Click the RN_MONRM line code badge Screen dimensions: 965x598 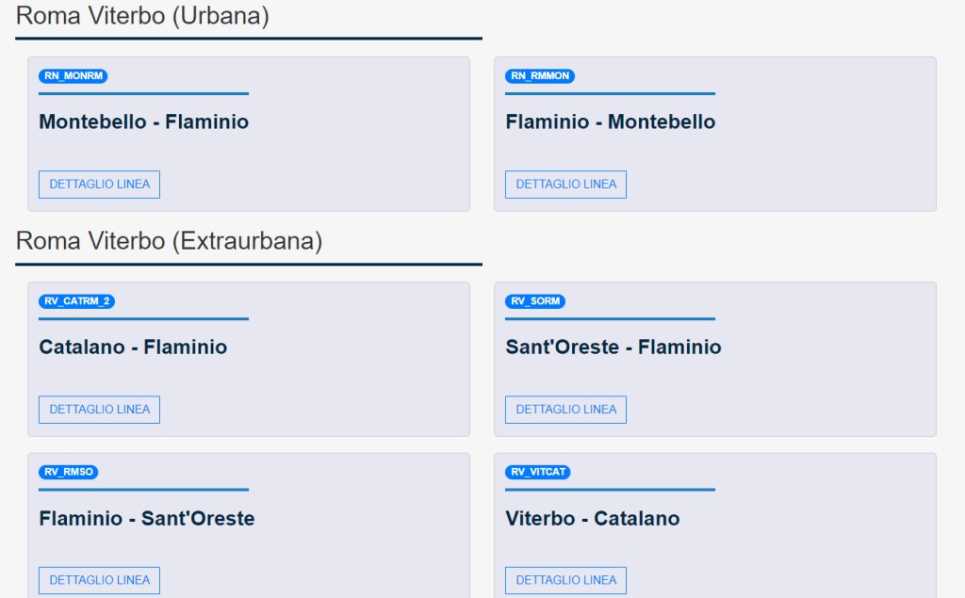pos(74,76)
